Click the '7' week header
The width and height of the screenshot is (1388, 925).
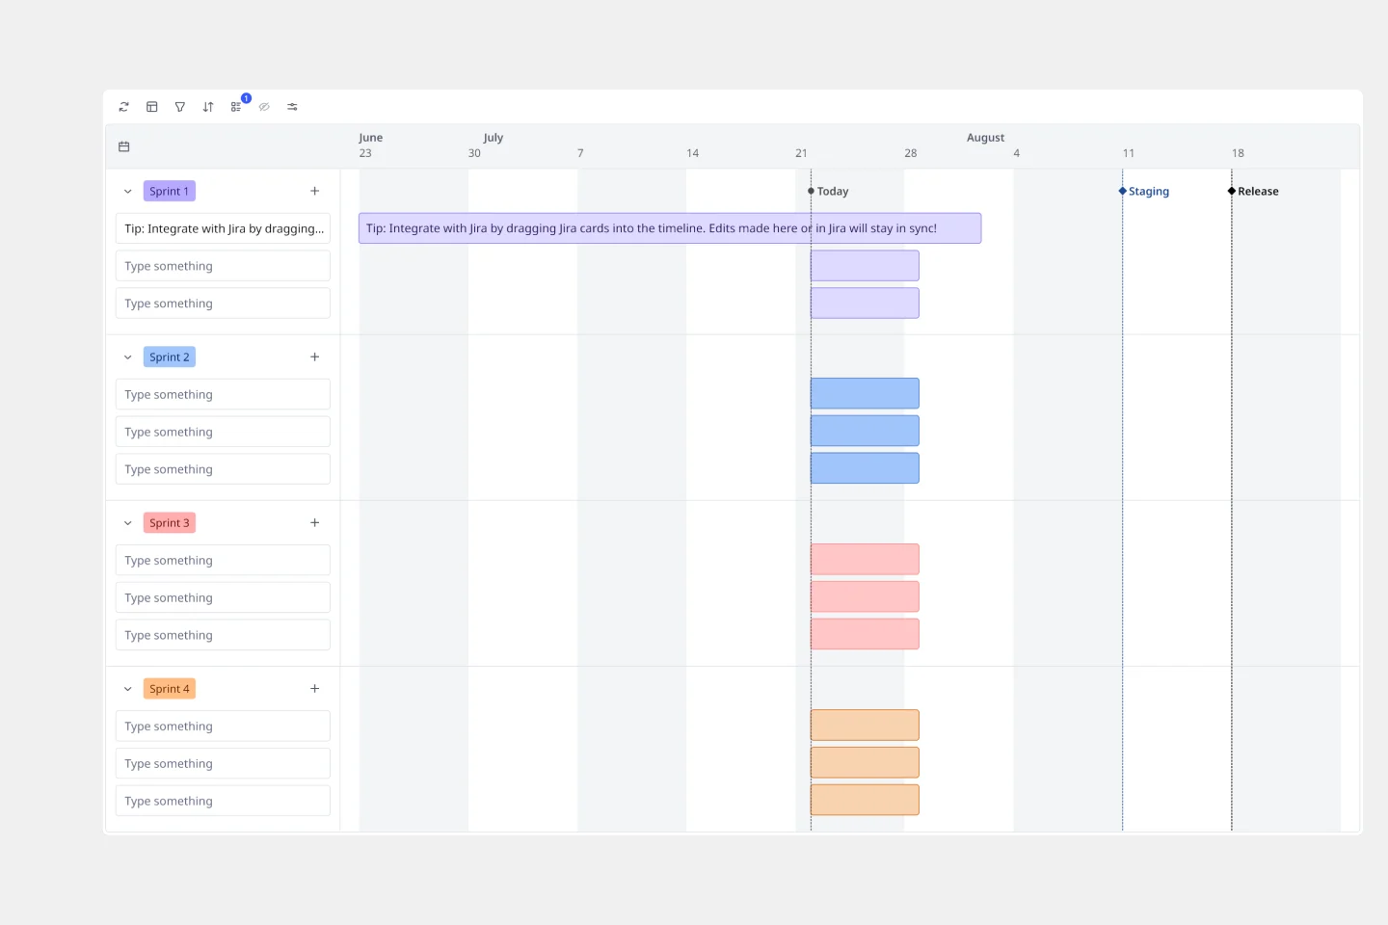[x=580, y=153]
